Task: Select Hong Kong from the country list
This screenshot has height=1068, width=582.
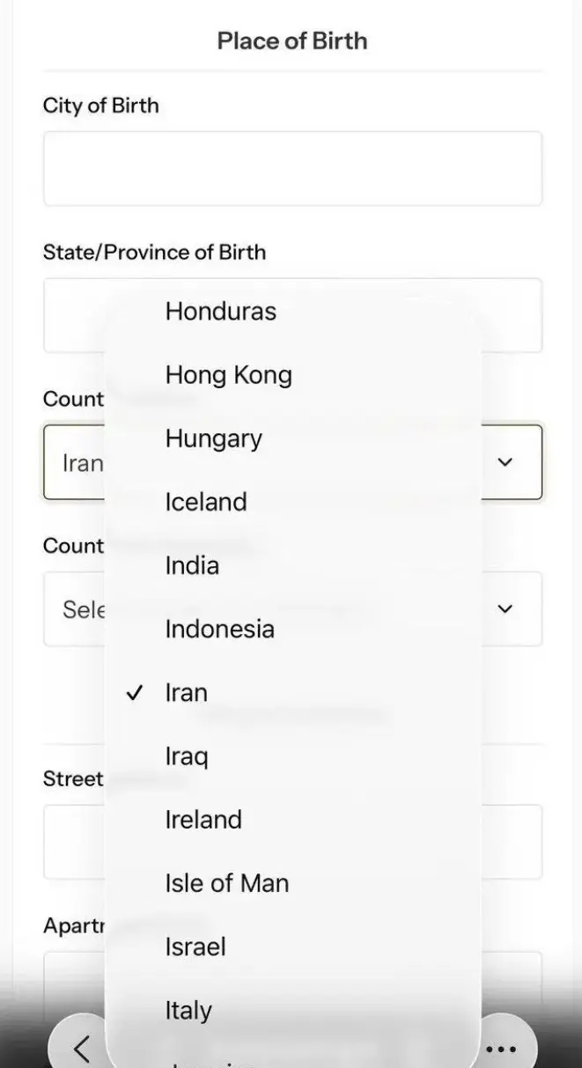Action: tap(228, 374)
